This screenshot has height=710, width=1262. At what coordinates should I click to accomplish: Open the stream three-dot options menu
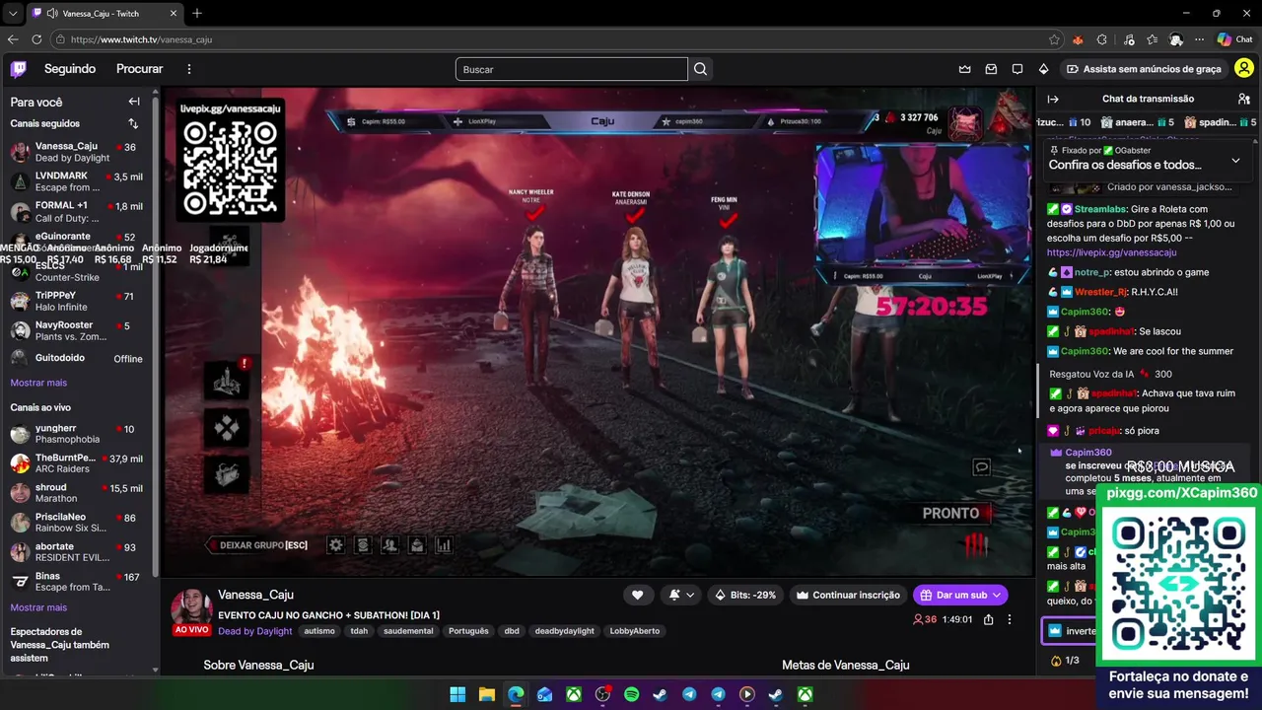(x=1009, y=619)
